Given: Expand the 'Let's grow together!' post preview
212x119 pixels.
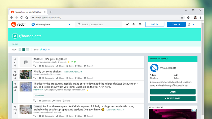Looking at the screenshot, I should point(35,66).
